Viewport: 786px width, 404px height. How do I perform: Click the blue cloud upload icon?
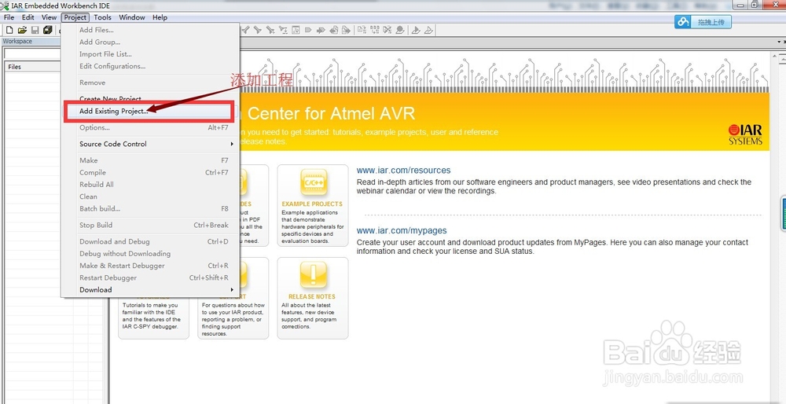tap(683, 22)
